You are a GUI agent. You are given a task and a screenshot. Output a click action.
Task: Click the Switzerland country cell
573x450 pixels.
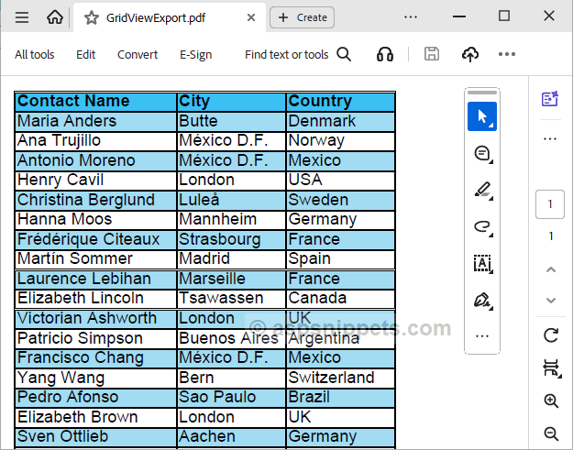click(340, 378)
